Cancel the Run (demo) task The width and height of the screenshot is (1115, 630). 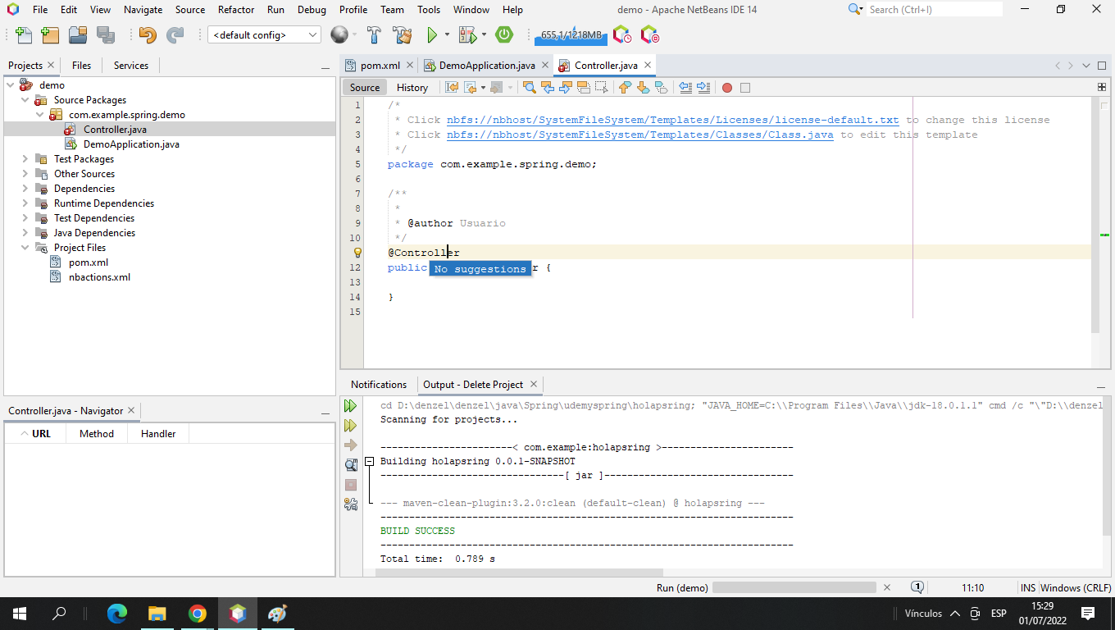pos(886,587)
